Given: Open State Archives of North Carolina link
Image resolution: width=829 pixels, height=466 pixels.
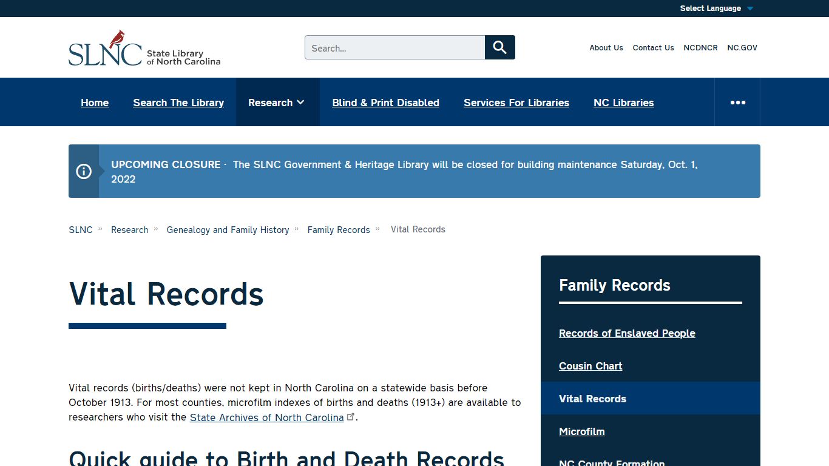Looking at the screenshot, I should (267, 417).
